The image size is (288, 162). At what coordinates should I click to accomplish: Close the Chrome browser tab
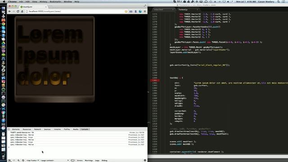pyautogui.click(x=46, y=7)
